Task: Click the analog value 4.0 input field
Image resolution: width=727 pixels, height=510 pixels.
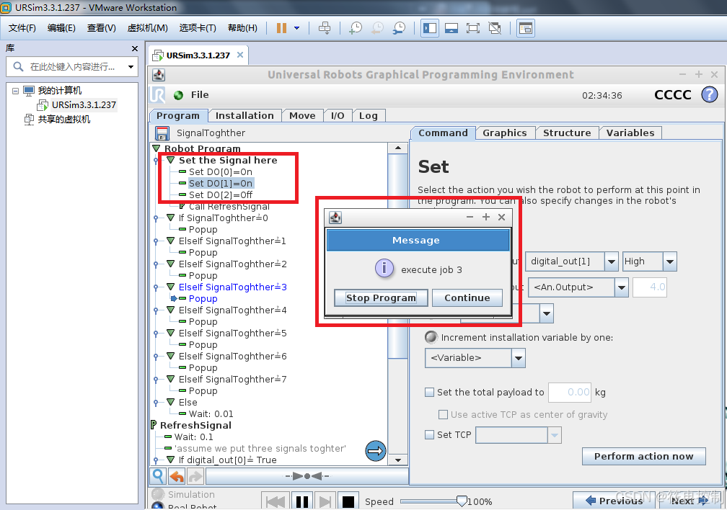Action: pyautogui.click(x=650, y=287)
